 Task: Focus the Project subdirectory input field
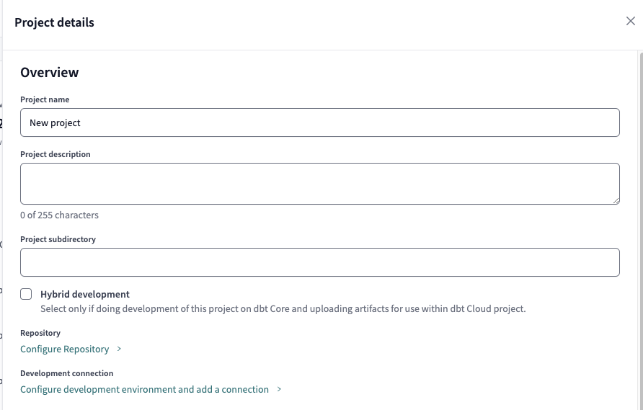(320, 262)
